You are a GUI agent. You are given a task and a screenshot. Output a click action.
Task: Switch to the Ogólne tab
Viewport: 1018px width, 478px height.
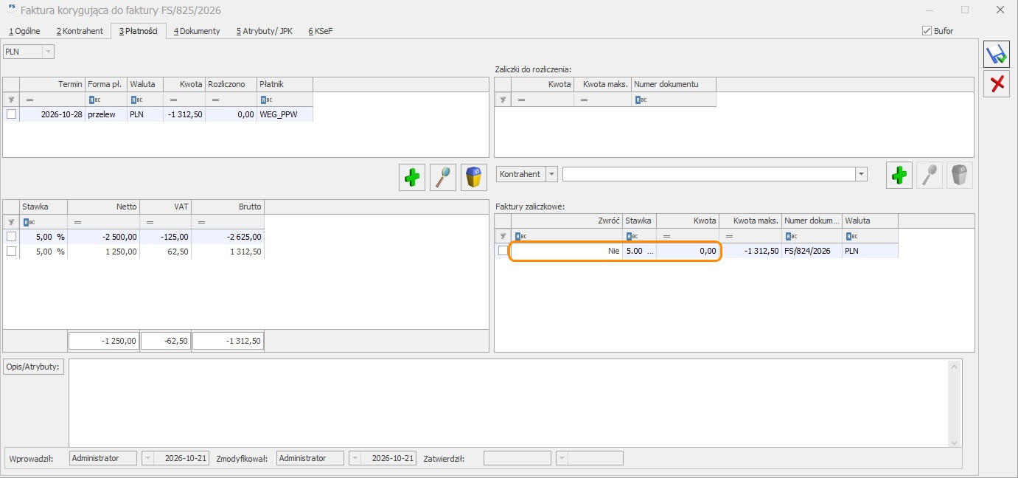(x=24, y=31)
